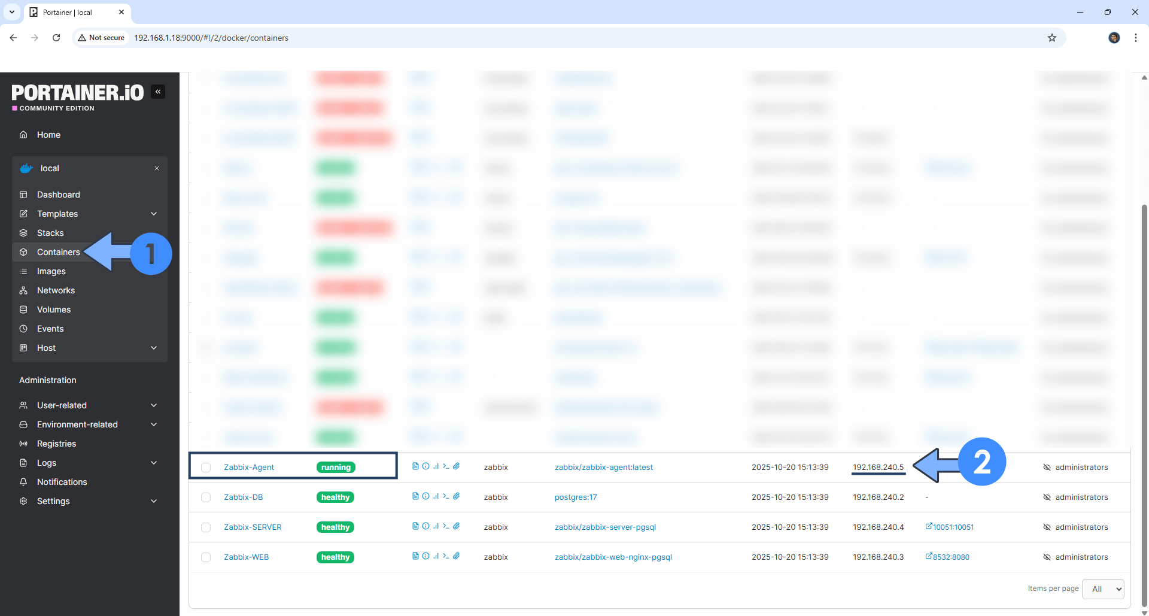Tick the Zabbix-WEB container checkbox
The image size is (1149, 616).
coord(206,557)
